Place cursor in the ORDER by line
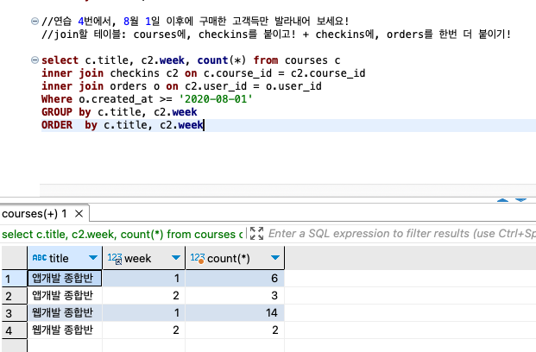This screenshot has height=352, width=536. pos(123,125)
